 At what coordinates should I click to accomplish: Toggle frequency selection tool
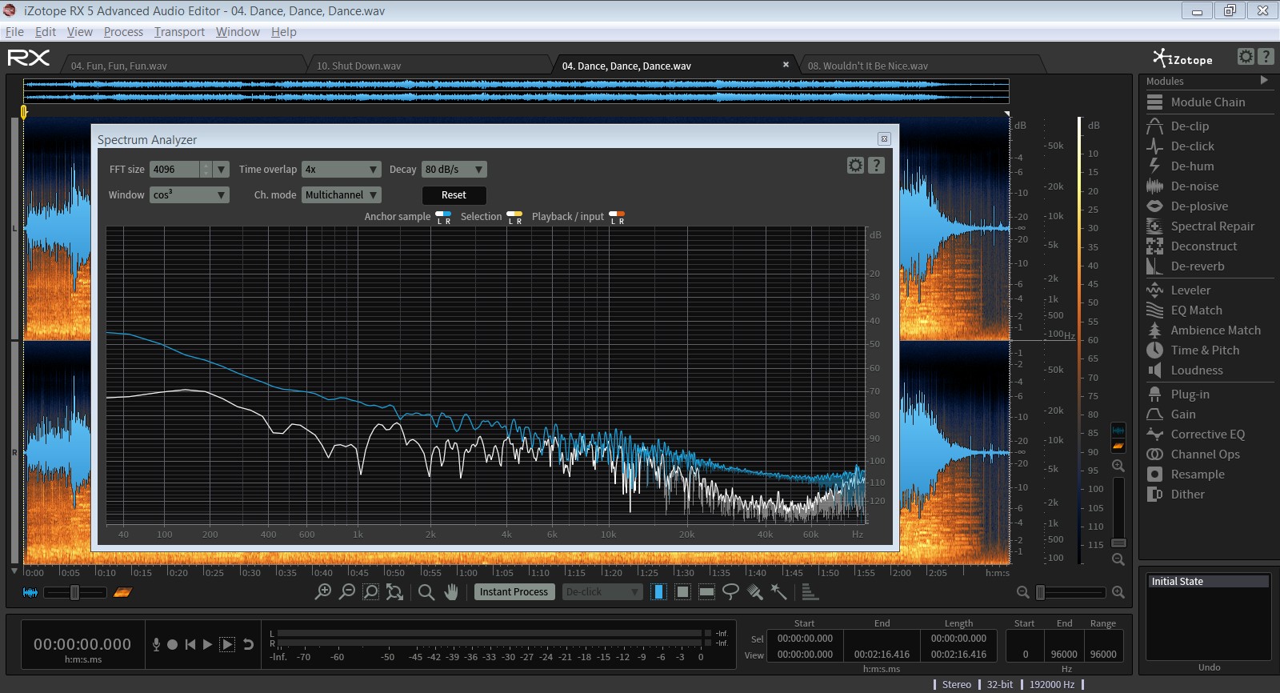point(706,591)
